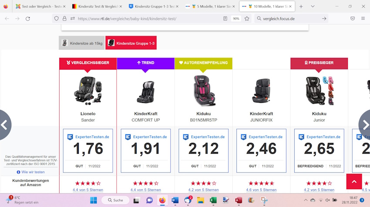Click the PREISSIEGER banner
Screen dimensions: 370x207
319,63
